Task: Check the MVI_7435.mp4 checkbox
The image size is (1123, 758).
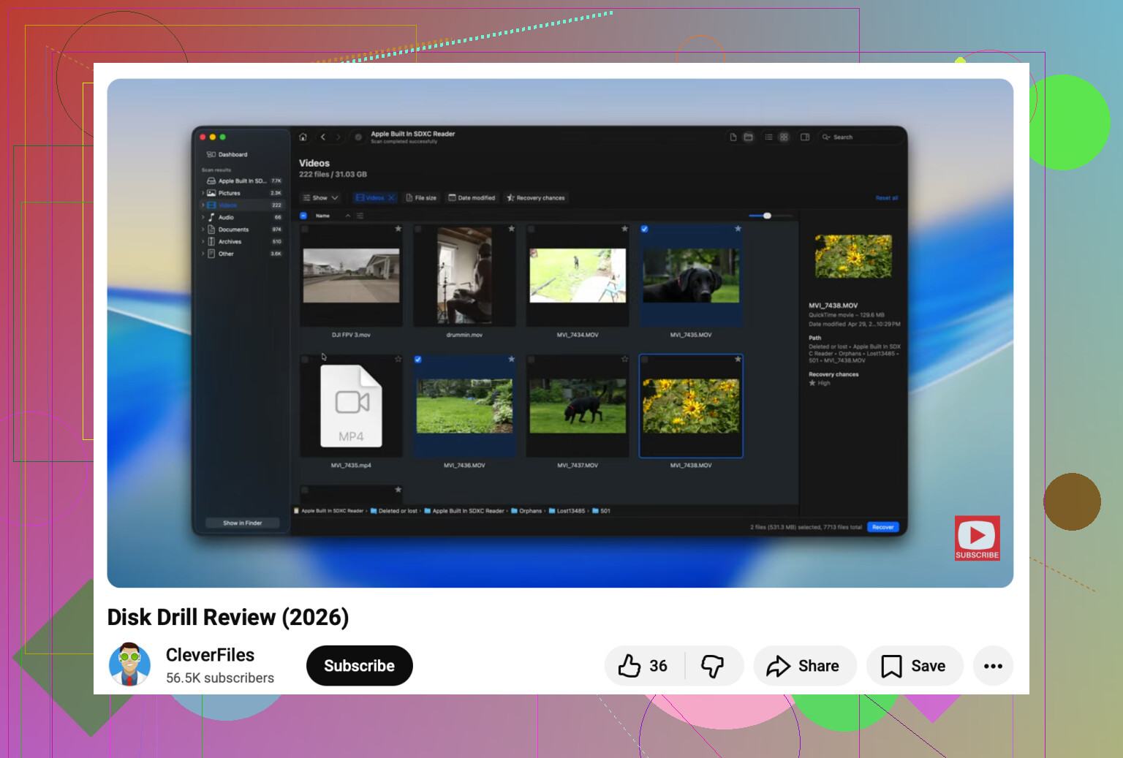Action: (x=305, y=360)
